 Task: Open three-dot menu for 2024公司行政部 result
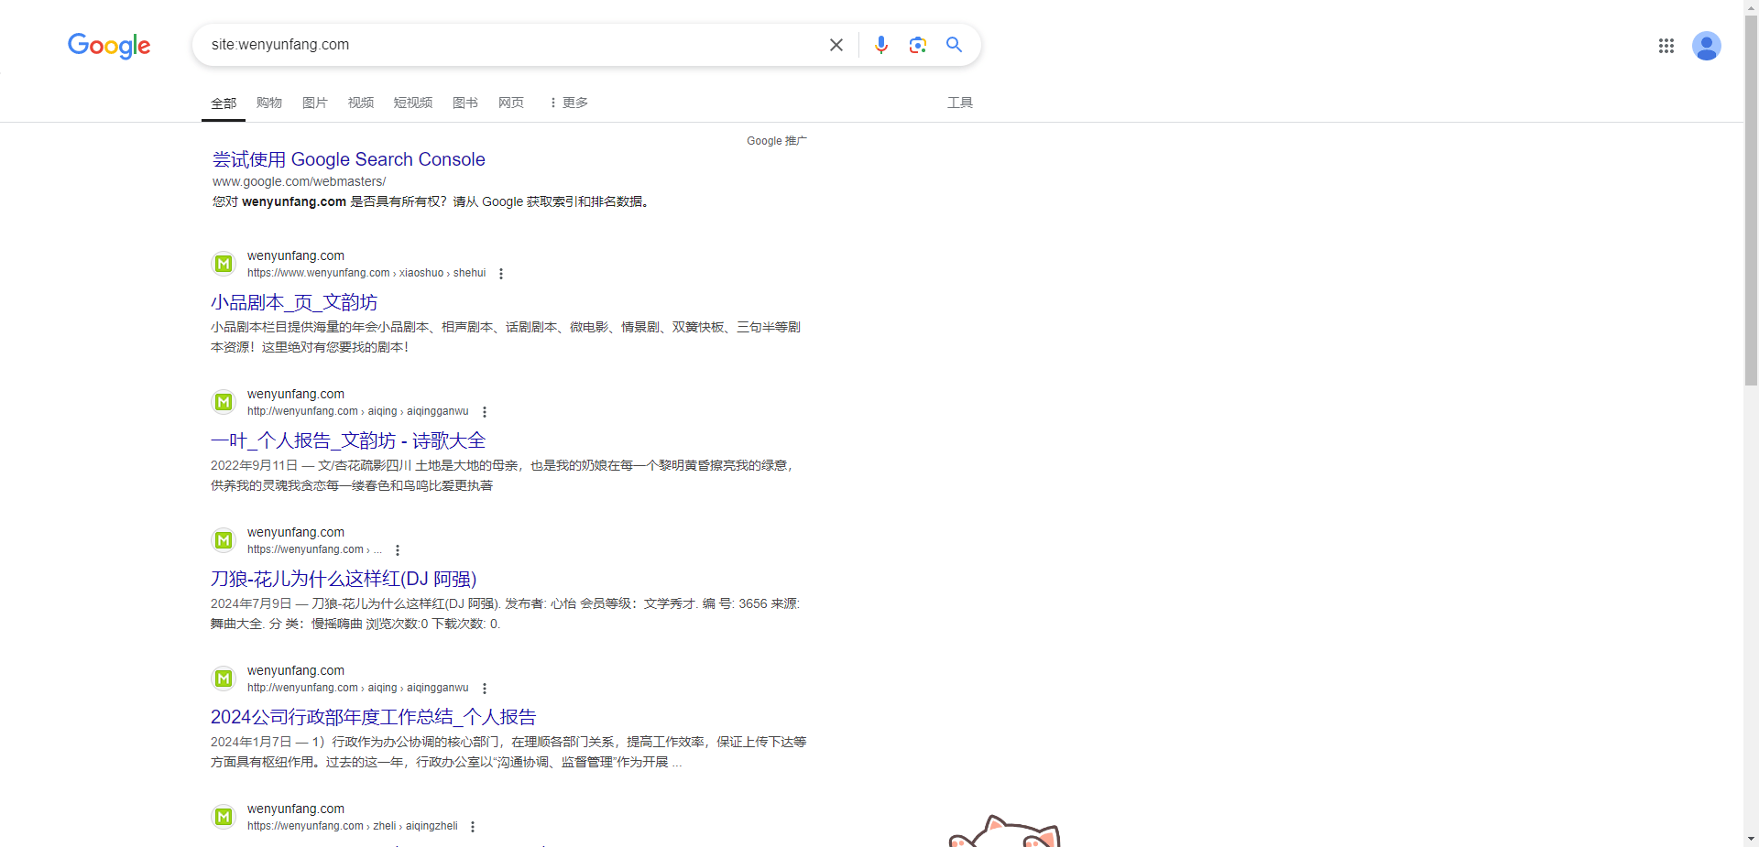point(485,689)
